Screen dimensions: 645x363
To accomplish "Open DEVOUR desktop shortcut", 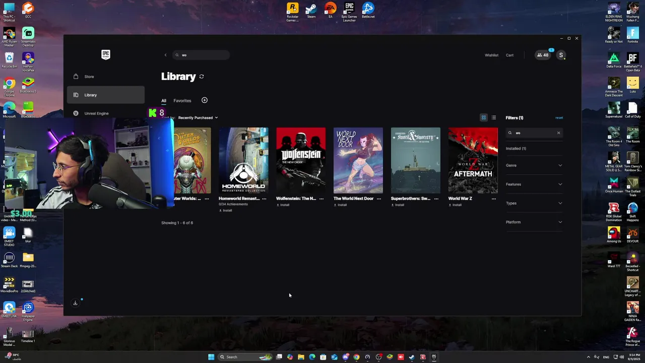I will 633,235.
